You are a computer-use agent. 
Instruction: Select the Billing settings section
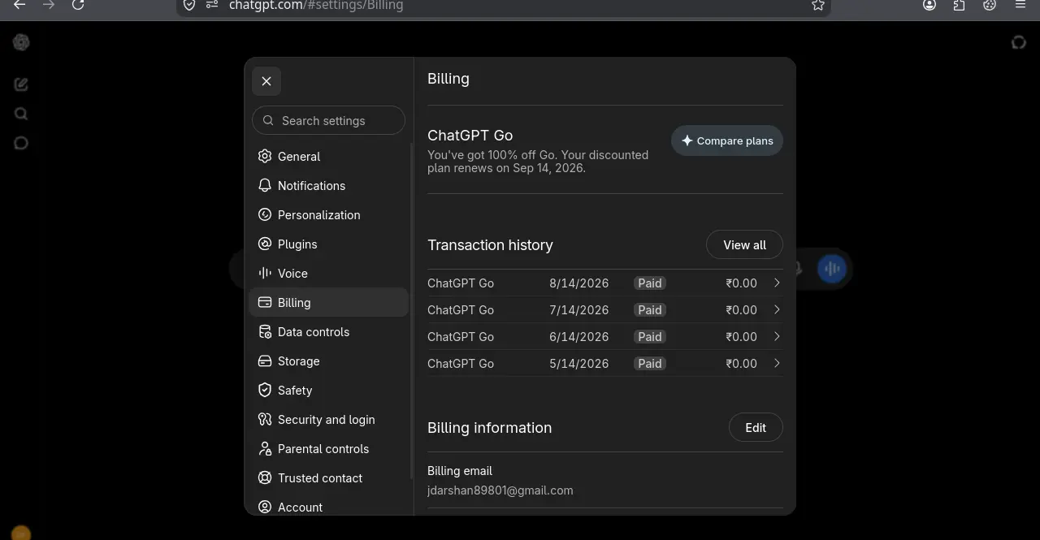click(328, 303)
